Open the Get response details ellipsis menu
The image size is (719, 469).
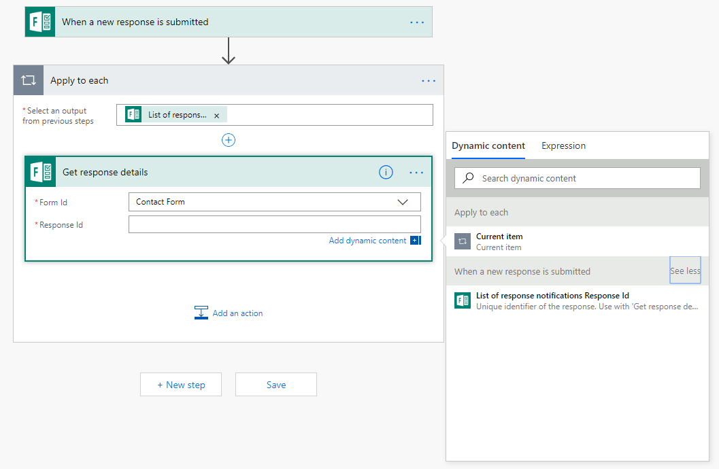pos(416,173)
